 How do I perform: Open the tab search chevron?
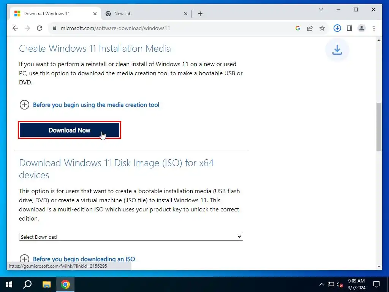click(x=321, y=10)
